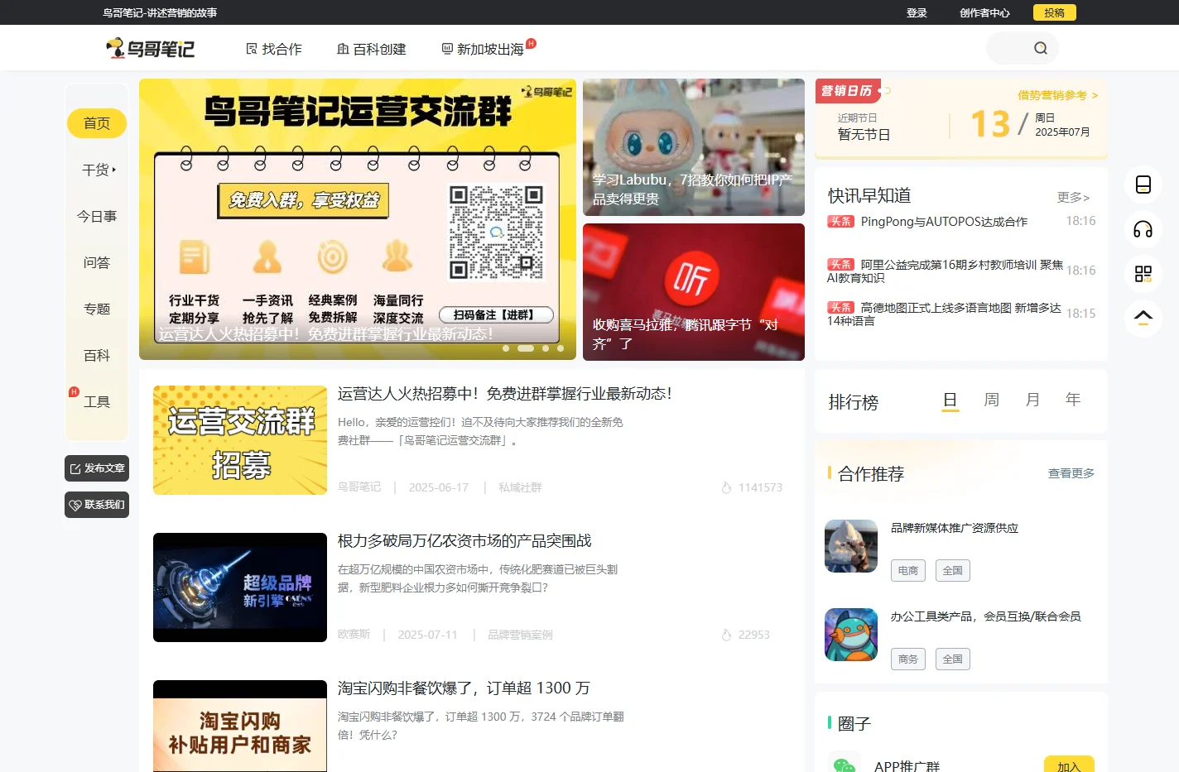This screenshot has width=1179, height=772.
Task: Click the 联系我们 handshake icon
Action: pos(75,505)
